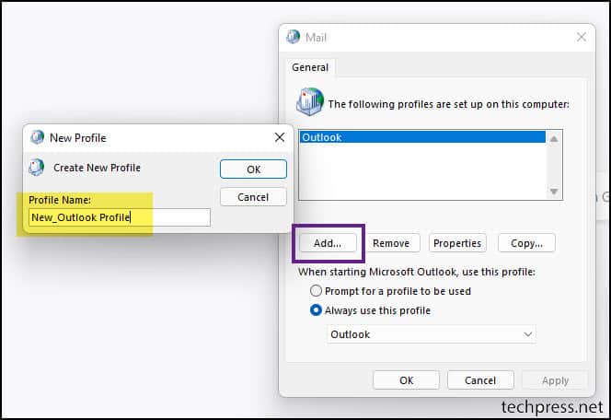Click 'The following profiles are set up' text

(x=448, y=104)
